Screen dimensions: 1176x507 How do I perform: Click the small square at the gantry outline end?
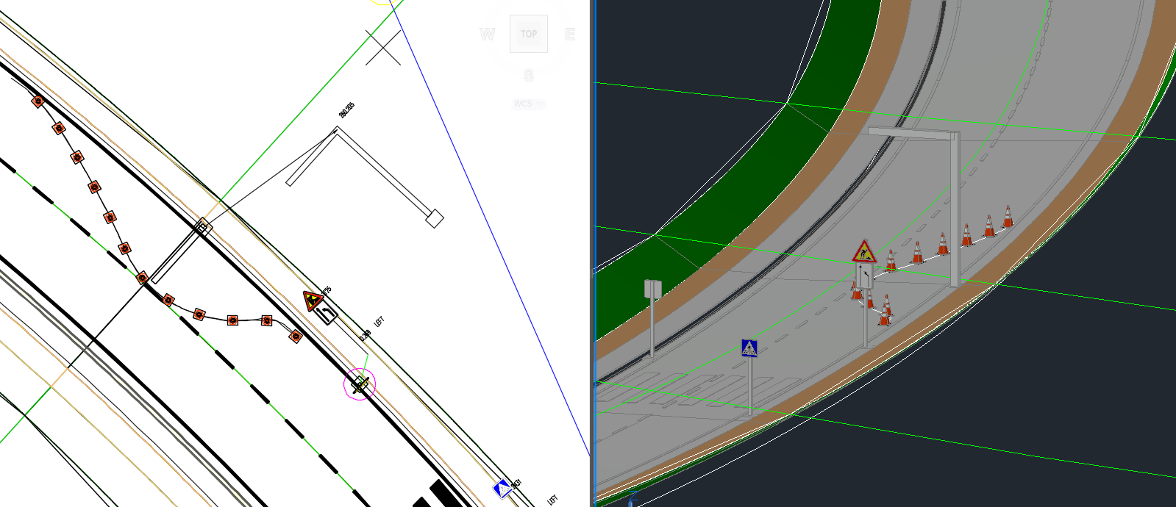[435, 218]
